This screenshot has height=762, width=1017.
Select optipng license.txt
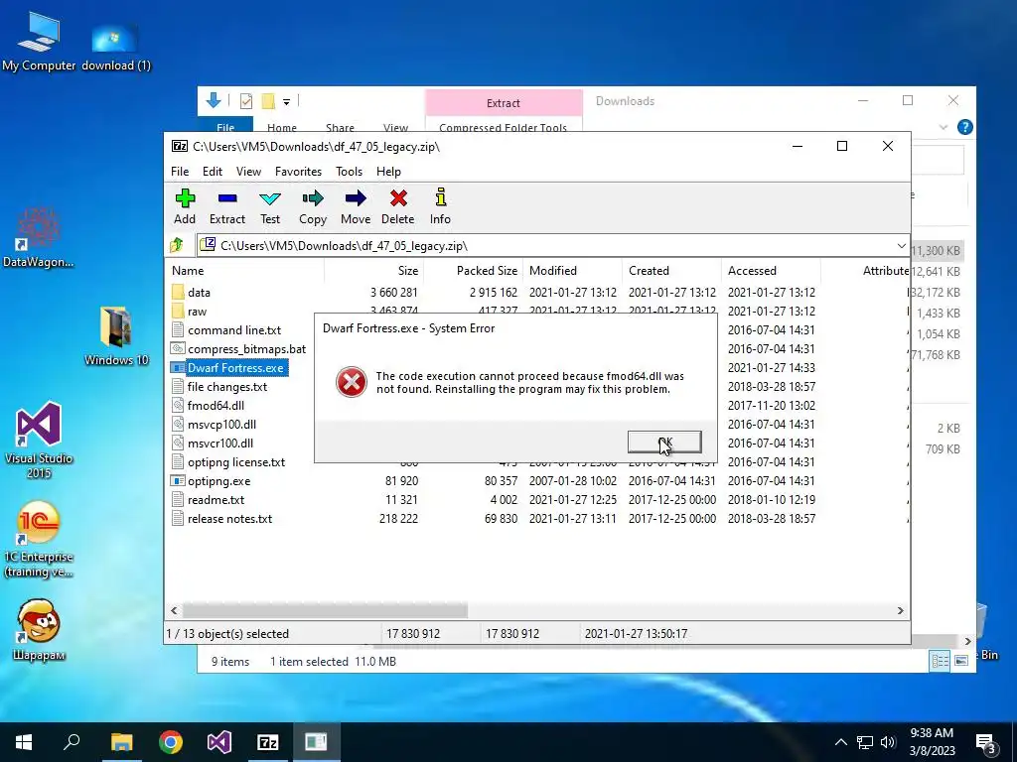(236, 462)
